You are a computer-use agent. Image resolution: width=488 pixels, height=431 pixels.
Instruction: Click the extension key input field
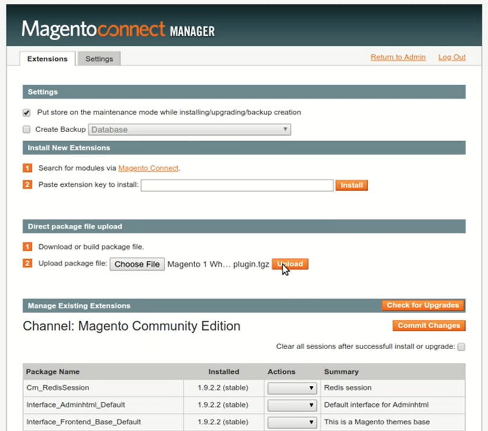[237, 185]
